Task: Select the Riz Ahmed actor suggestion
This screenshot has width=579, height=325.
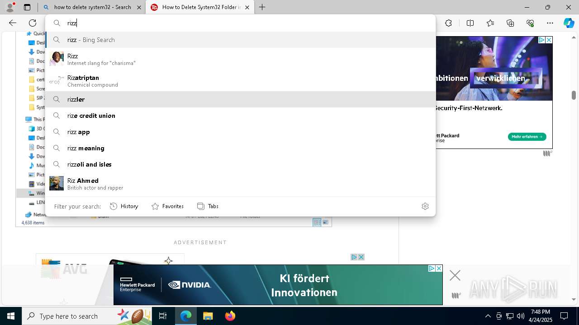Action: [x=241, y=184]
